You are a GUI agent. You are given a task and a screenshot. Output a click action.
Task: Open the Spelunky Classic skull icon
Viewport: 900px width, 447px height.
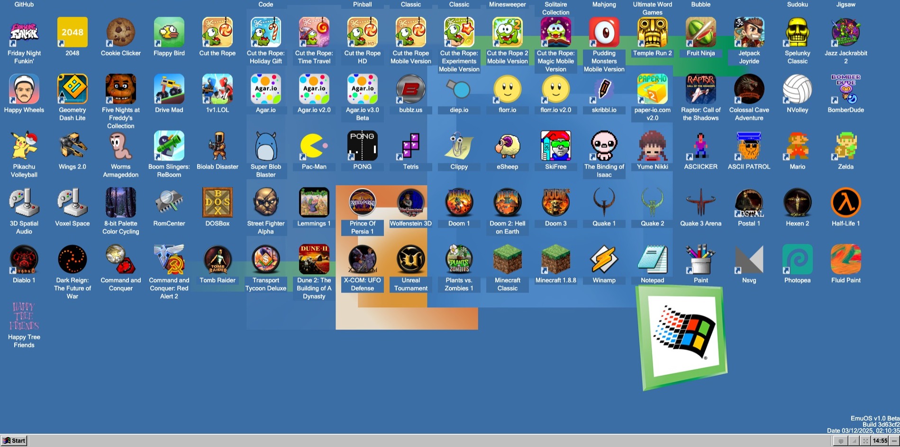tap(798, 32)
